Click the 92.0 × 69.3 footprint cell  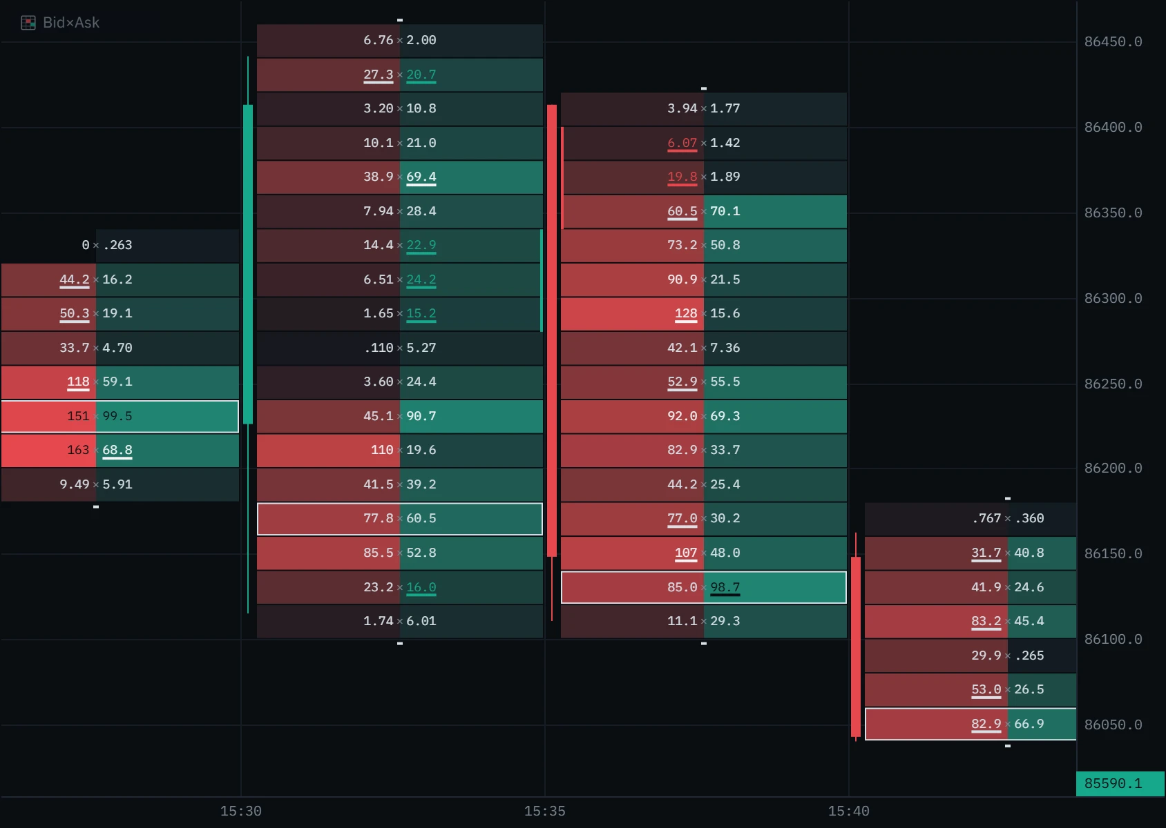704,417
